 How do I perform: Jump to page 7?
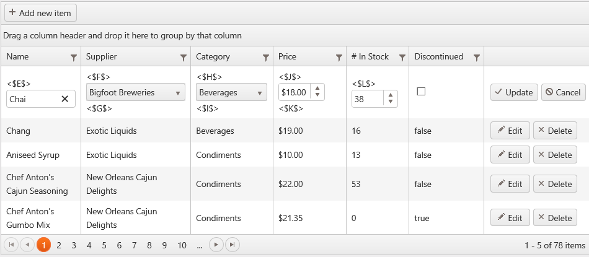click(x=134, y=245)
